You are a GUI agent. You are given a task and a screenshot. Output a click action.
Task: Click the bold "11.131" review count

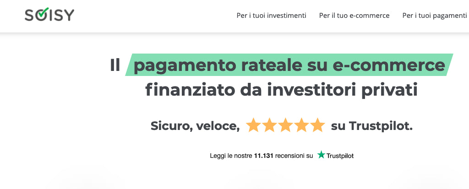click(x=263, y=156)
